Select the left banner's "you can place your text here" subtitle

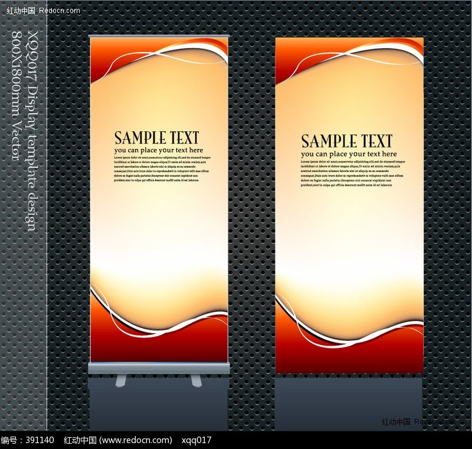[158, 151]
